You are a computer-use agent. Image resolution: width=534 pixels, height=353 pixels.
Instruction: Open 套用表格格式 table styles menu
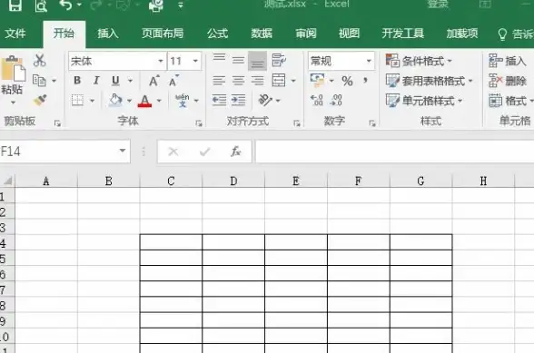pyautogui.click(x=430, y=81)
